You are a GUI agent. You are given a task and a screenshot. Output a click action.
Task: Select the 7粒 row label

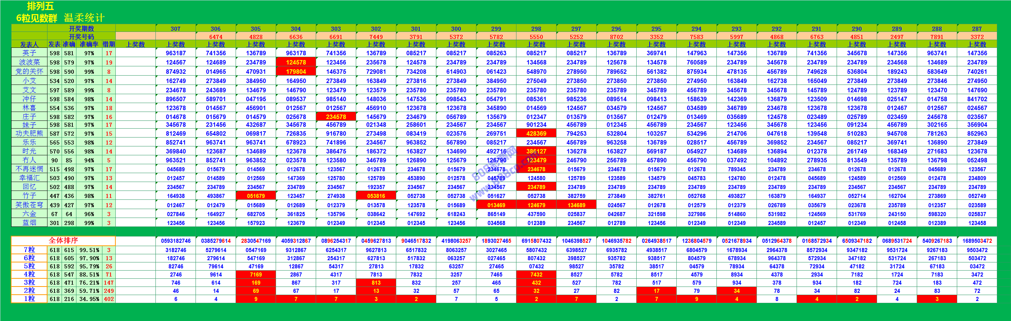29,250
